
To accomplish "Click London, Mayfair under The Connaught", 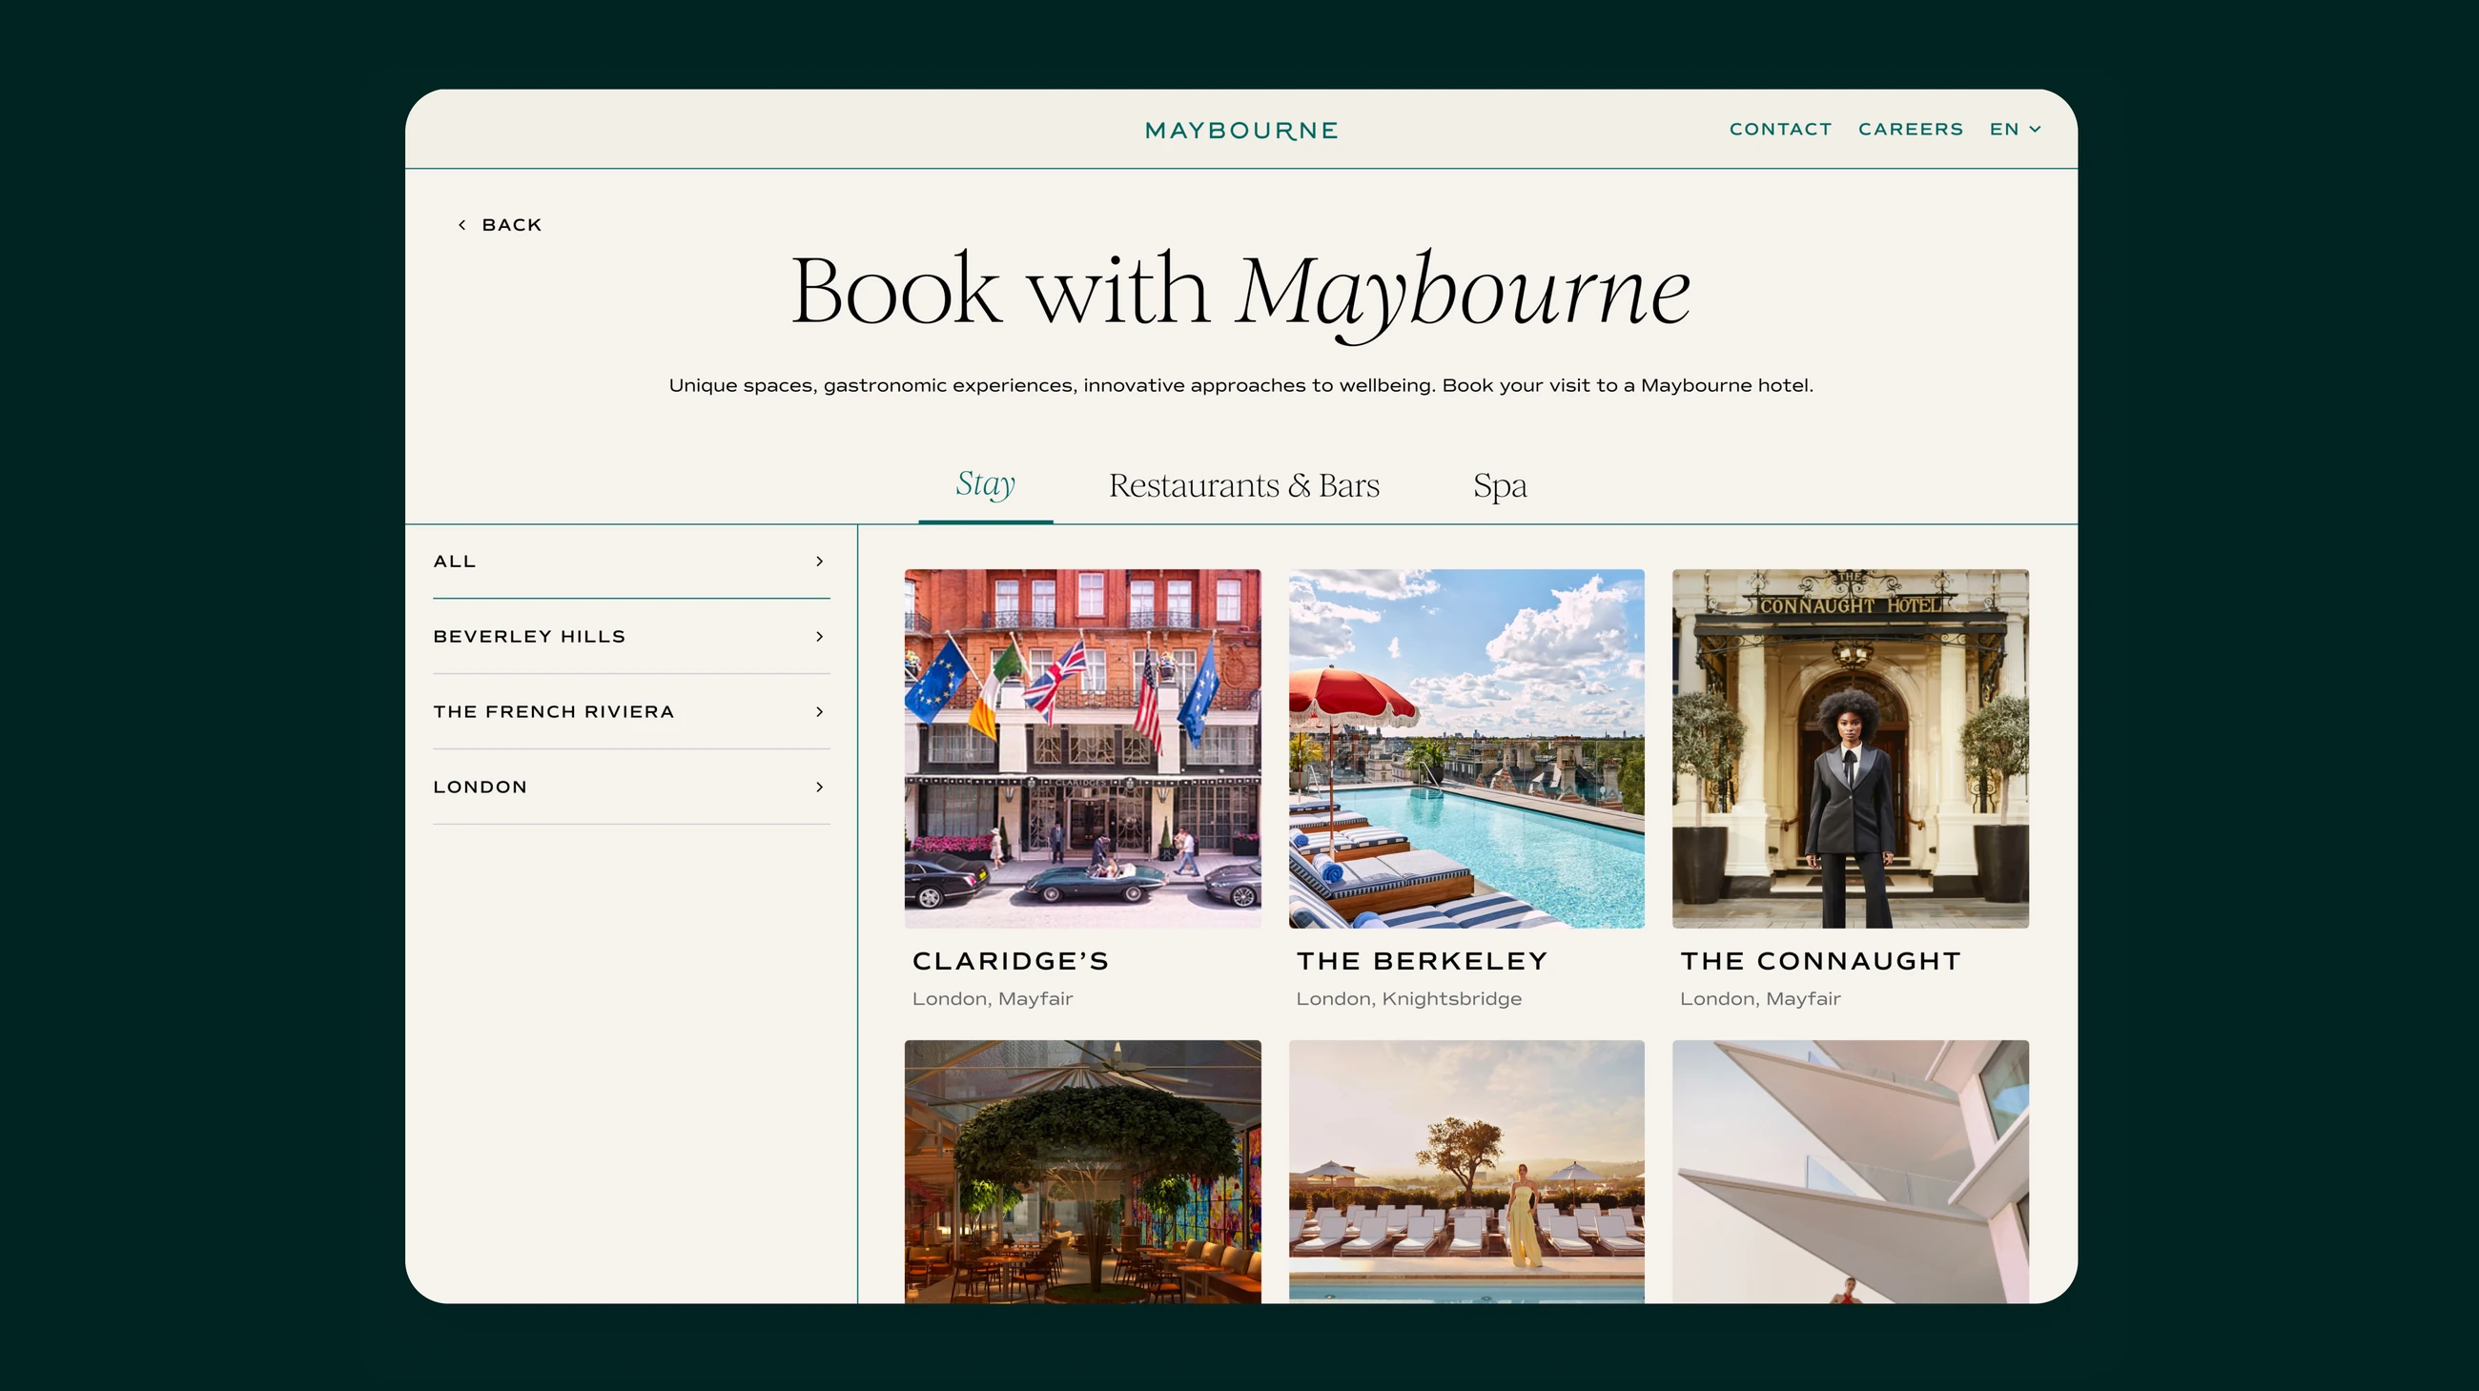I will (x=1760, y=998).
